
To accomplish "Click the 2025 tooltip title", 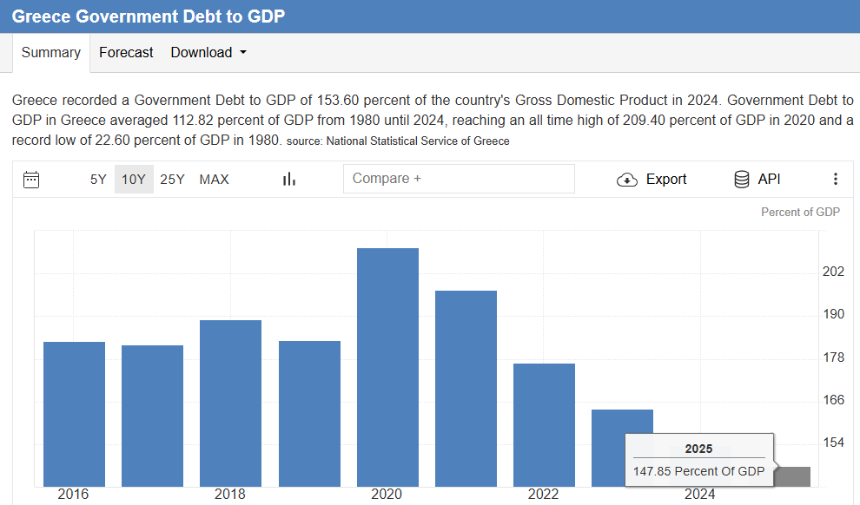I will 698,449.
